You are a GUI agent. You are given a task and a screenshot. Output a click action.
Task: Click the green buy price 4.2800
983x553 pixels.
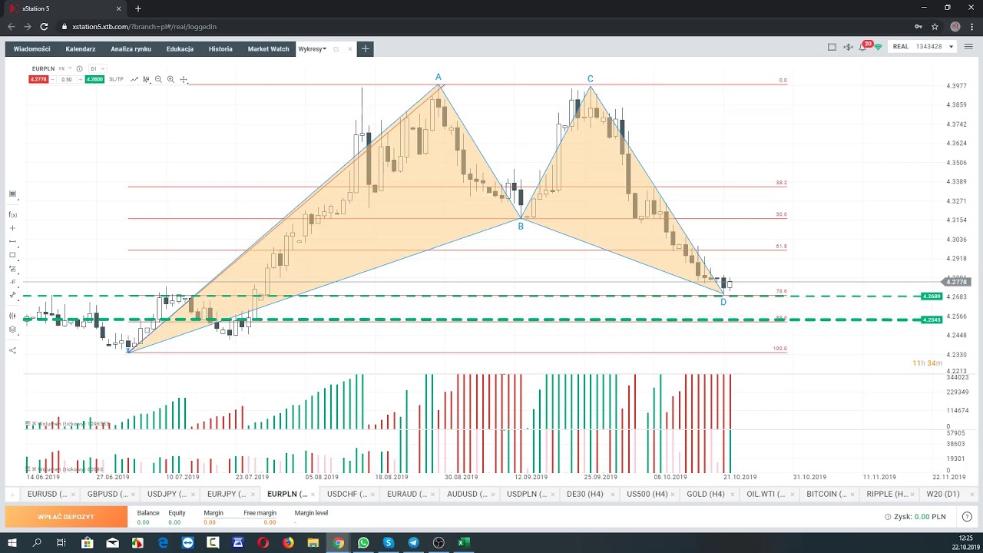coord(94,79)
